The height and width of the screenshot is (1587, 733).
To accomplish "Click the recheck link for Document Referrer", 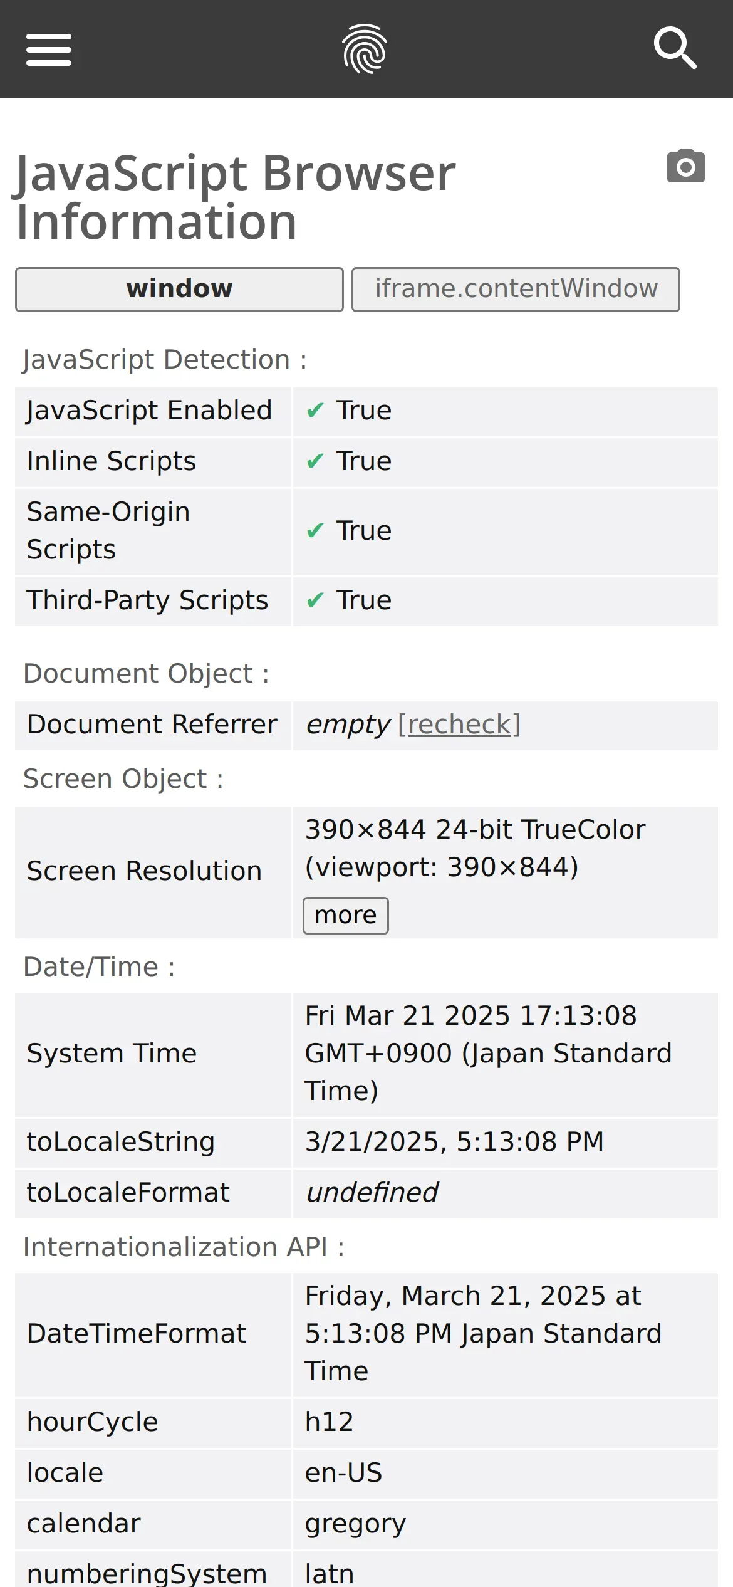I will pos(459,725).
